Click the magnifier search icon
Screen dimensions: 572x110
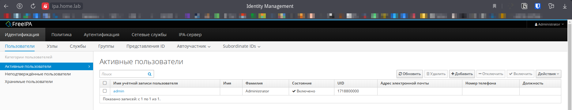[150, 74]
